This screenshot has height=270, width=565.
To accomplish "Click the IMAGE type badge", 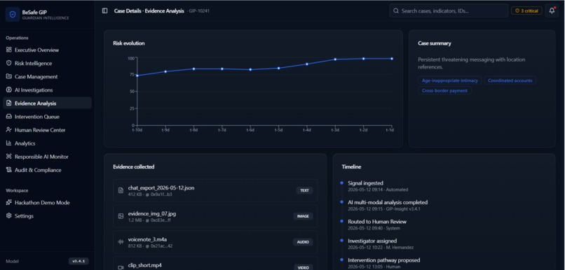I will [303, 216].
